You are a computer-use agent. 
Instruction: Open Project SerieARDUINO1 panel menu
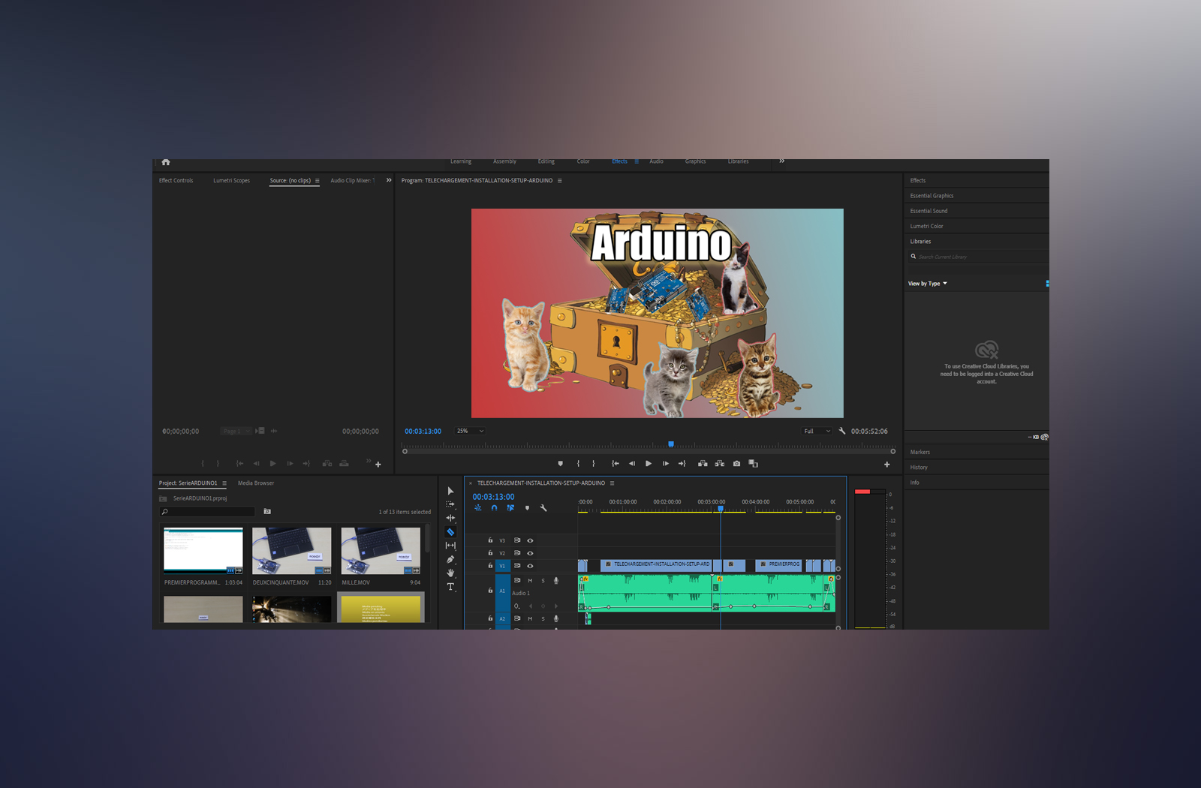click(224, 483)
